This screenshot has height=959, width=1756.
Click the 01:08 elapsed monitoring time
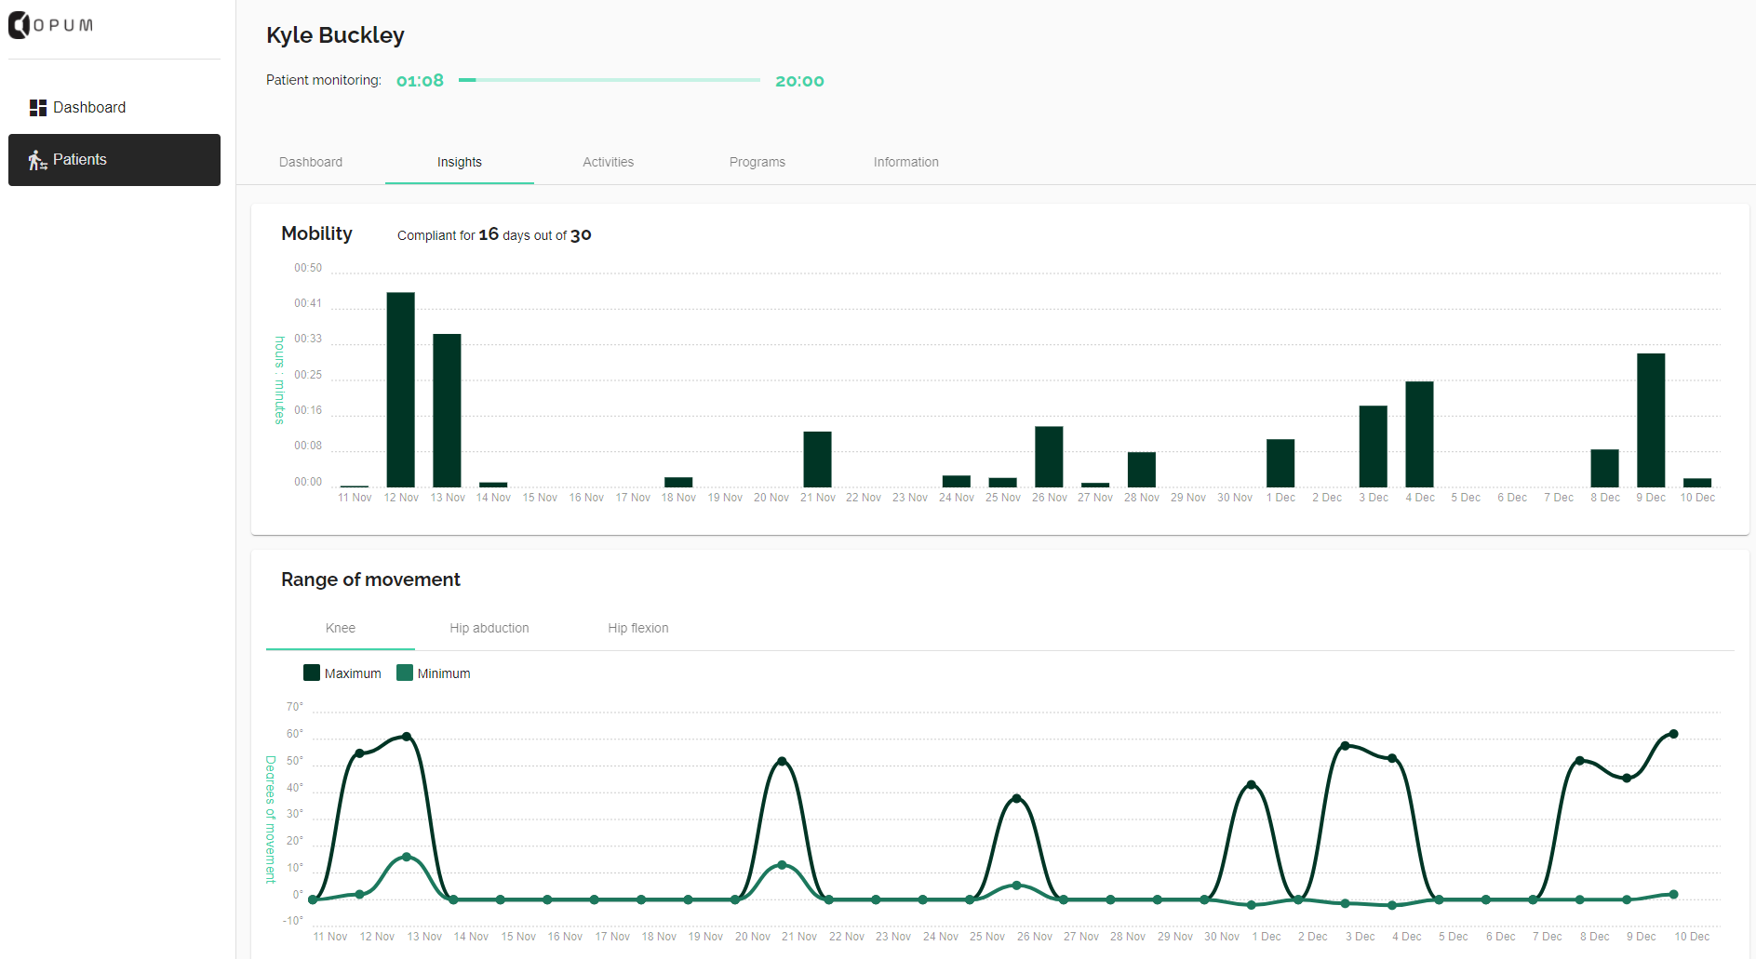pos(420,81)
